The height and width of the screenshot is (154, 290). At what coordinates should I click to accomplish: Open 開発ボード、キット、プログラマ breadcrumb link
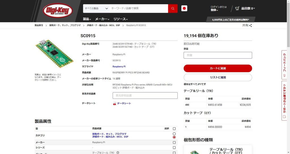pyautogui.click(x=65, y=26)
